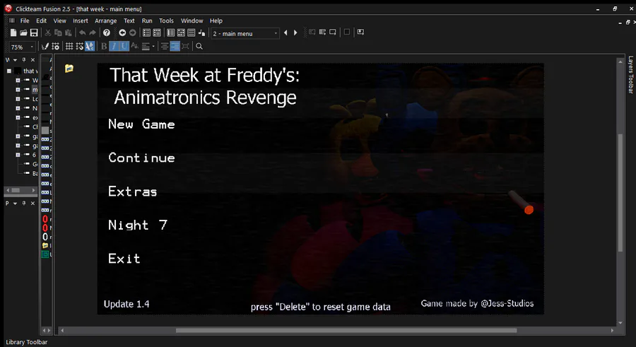Image resolution: width=636 pixels, height=347 pixels.
Task: Pin the workspace panel
Action: (24, 59)
